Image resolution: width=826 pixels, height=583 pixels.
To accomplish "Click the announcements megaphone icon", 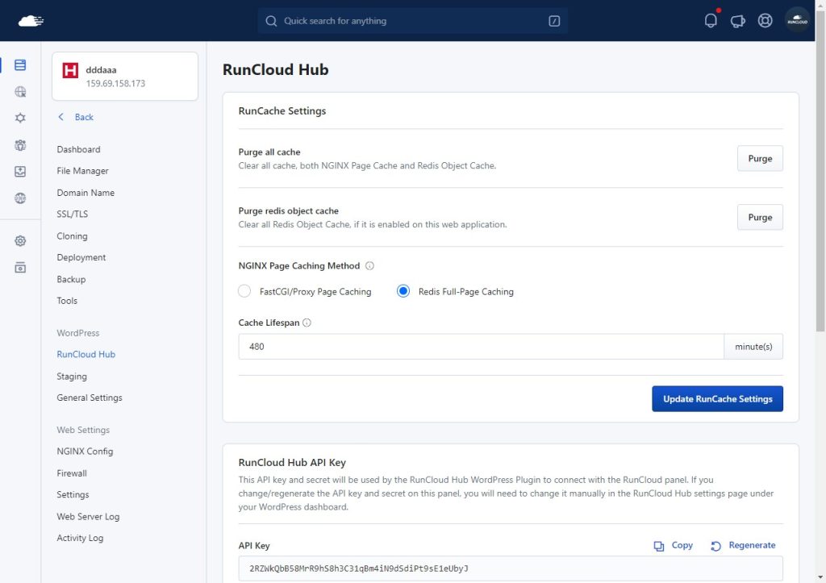I will [737, 21].
